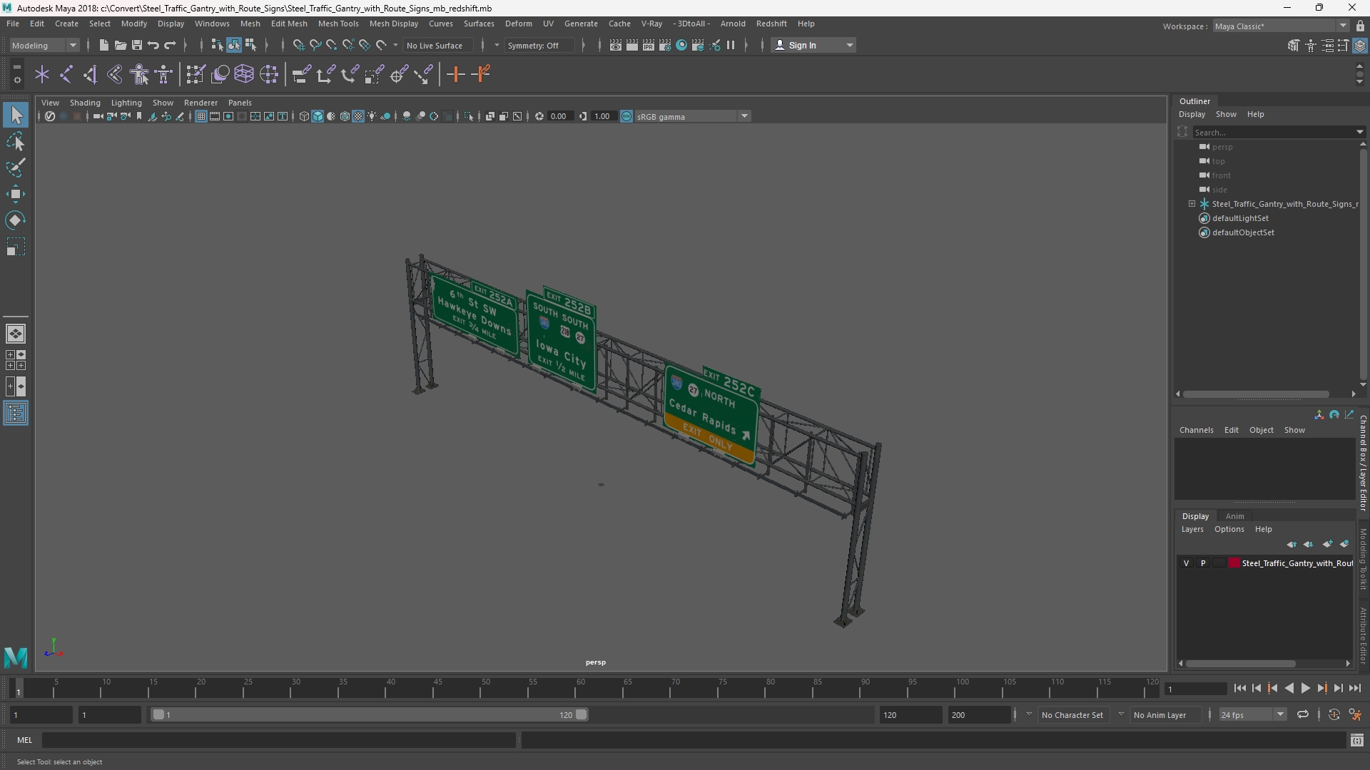The height and width of the screenshot is (770, 1370).
Task: Pick the Move tool in toolbox
Action: (16, 194)
